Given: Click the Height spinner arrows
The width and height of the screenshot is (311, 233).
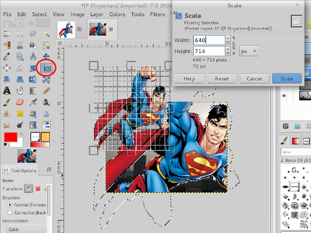Looking at the screenshot, I should coord(228,51).
